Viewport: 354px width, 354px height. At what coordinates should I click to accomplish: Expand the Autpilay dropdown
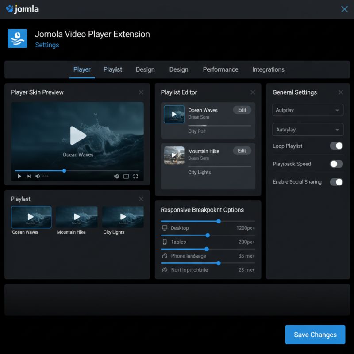click(x=308, y=110)
